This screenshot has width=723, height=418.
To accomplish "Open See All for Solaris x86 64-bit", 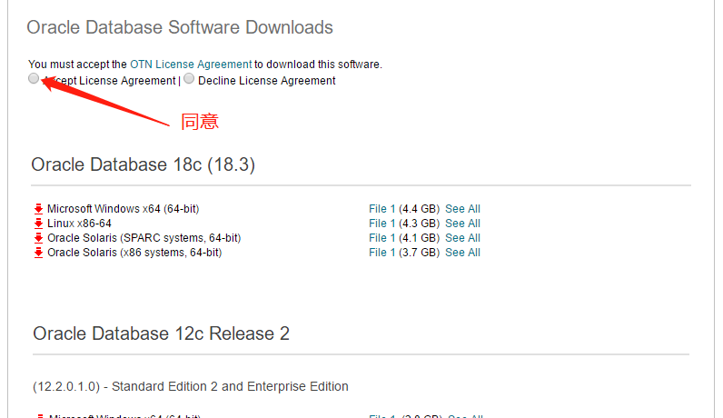I will click(462, 253).
